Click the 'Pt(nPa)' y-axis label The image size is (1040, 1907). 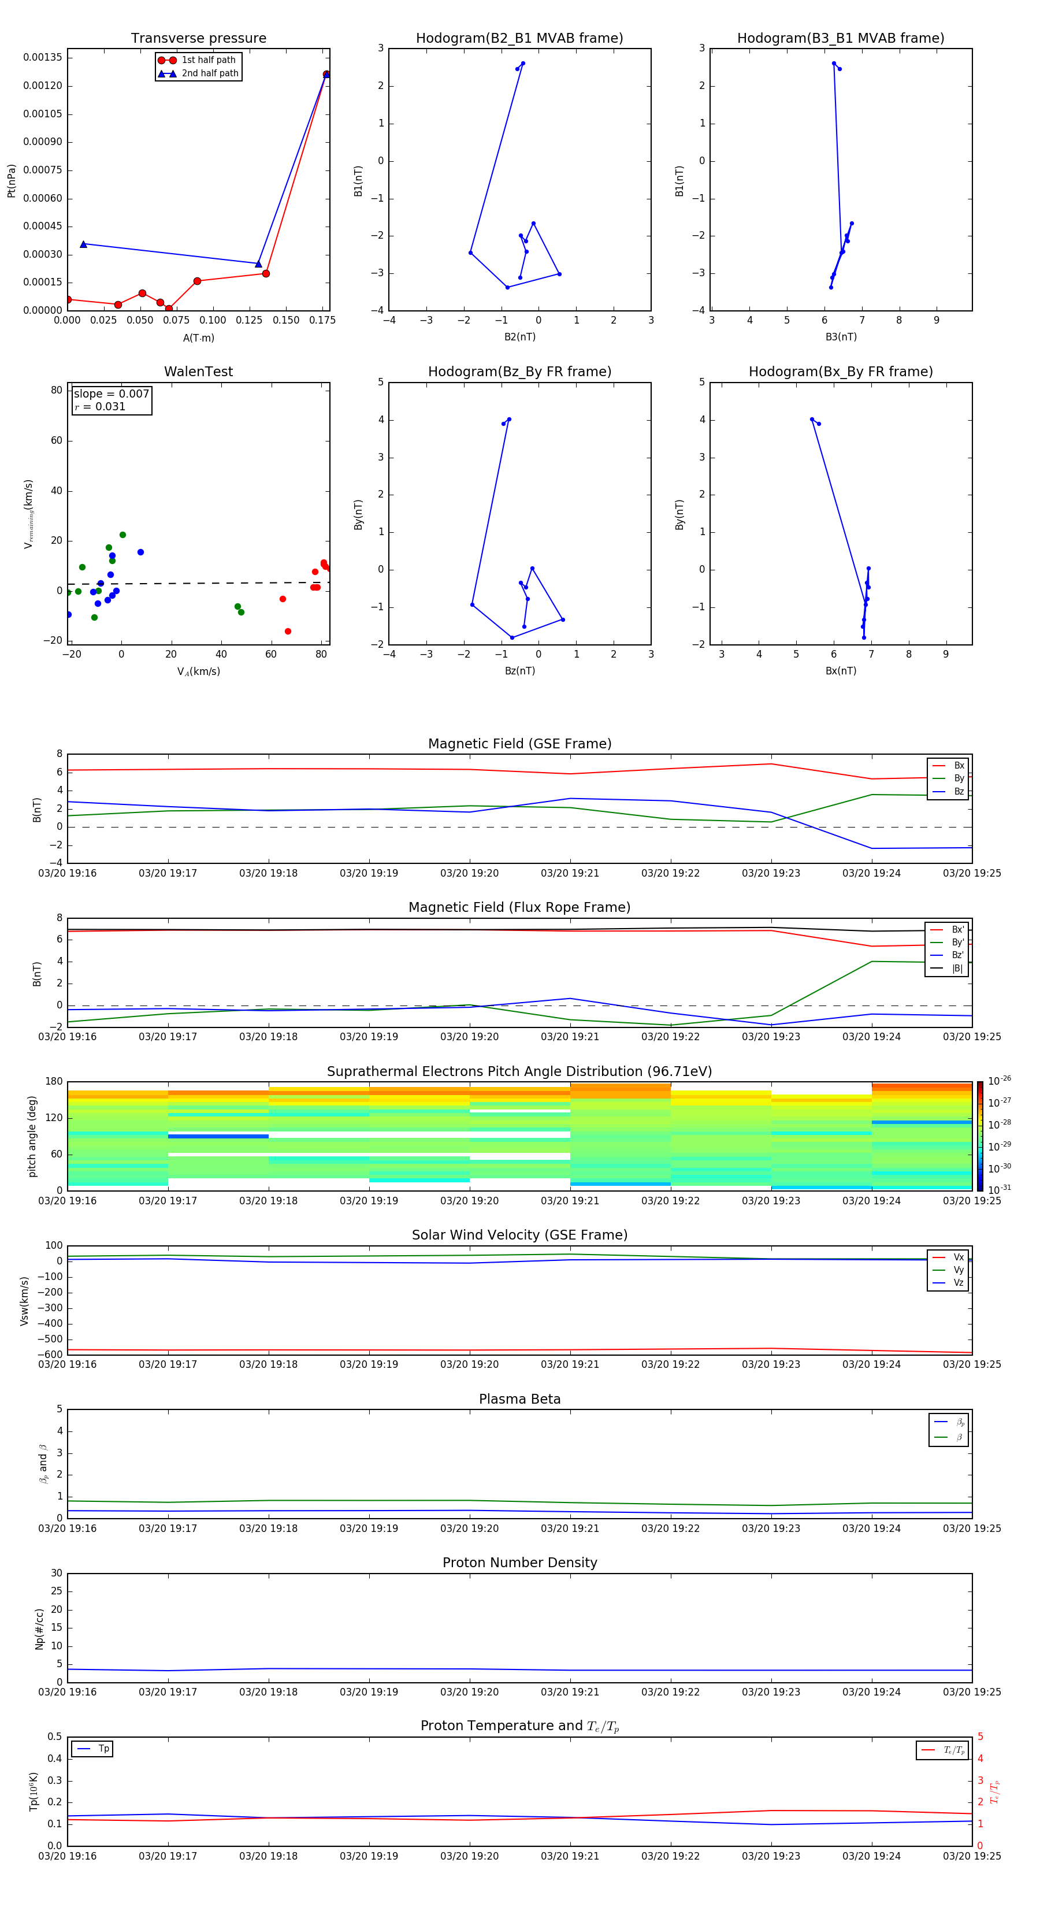(x=11, y=181)
